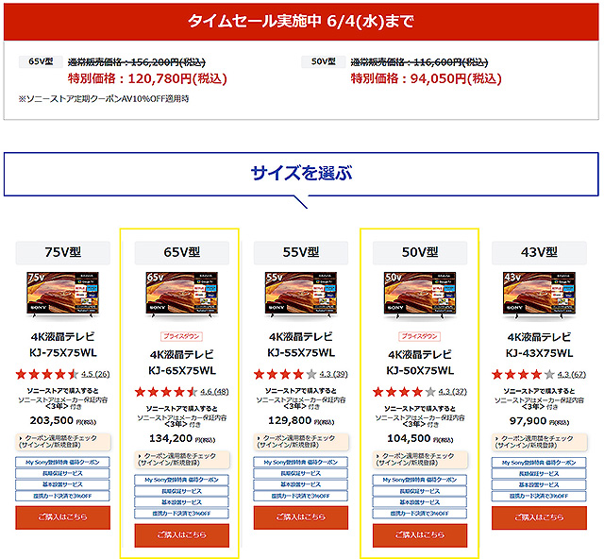
Task: Open 長期保証サービス under the 65V model
Action: (182, 491)
